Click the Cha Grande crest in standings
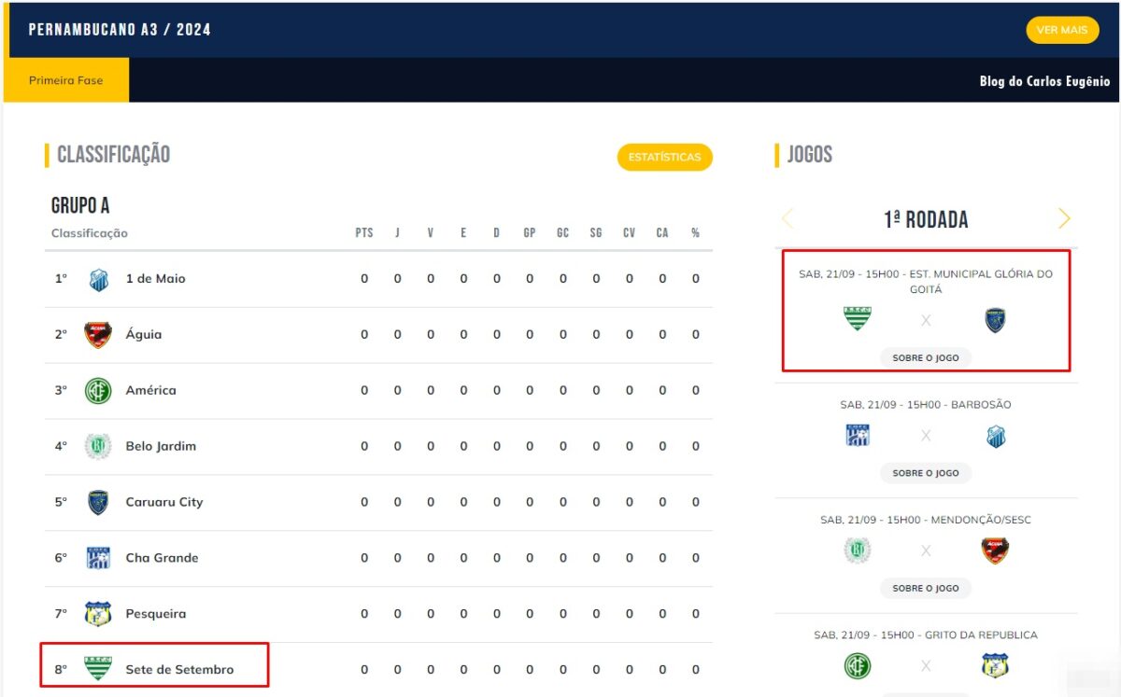The image size is (1121, 697). (98, 558)
